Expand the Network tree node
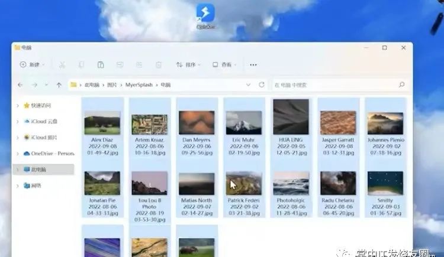The height and width of the screenshot is (257, 444). pos(18,186)
